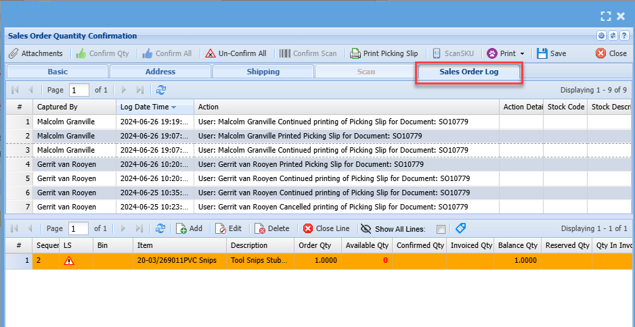
Task: Tick the Show All Lines checkbox
Action: 441,229
